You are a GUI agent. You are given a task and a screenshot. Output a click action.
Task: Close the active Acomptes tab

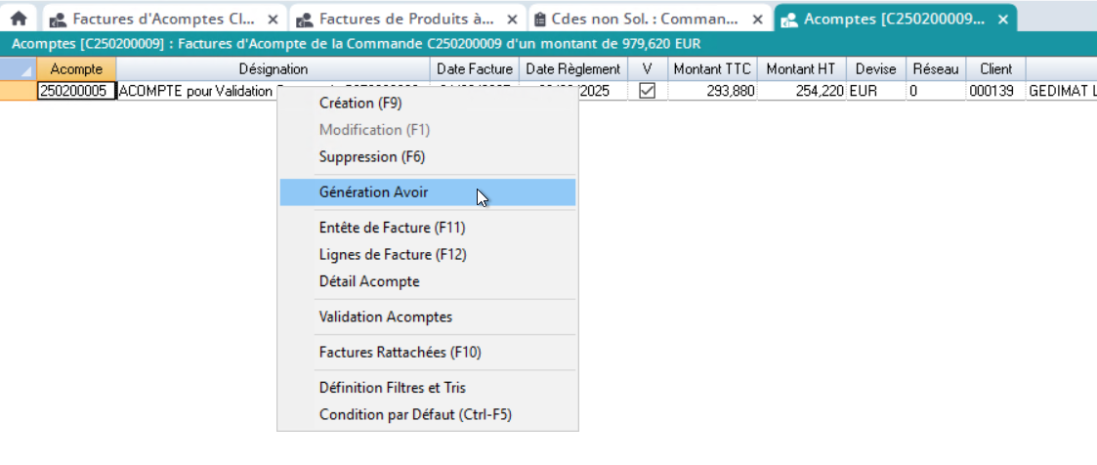[1002, 19]
